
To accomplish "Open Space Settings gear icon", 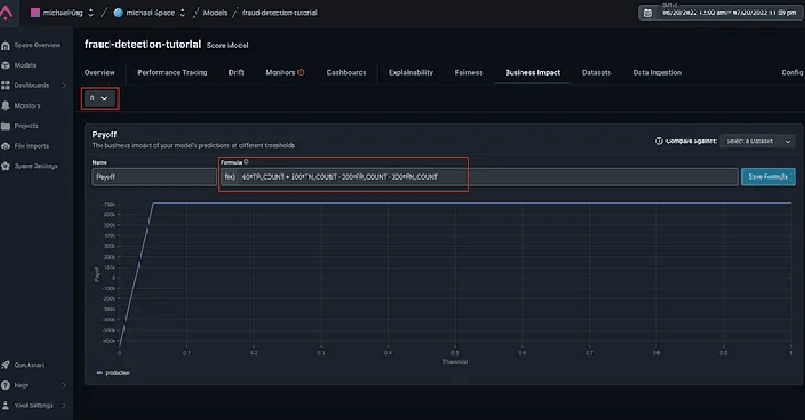I will point(6,166).
